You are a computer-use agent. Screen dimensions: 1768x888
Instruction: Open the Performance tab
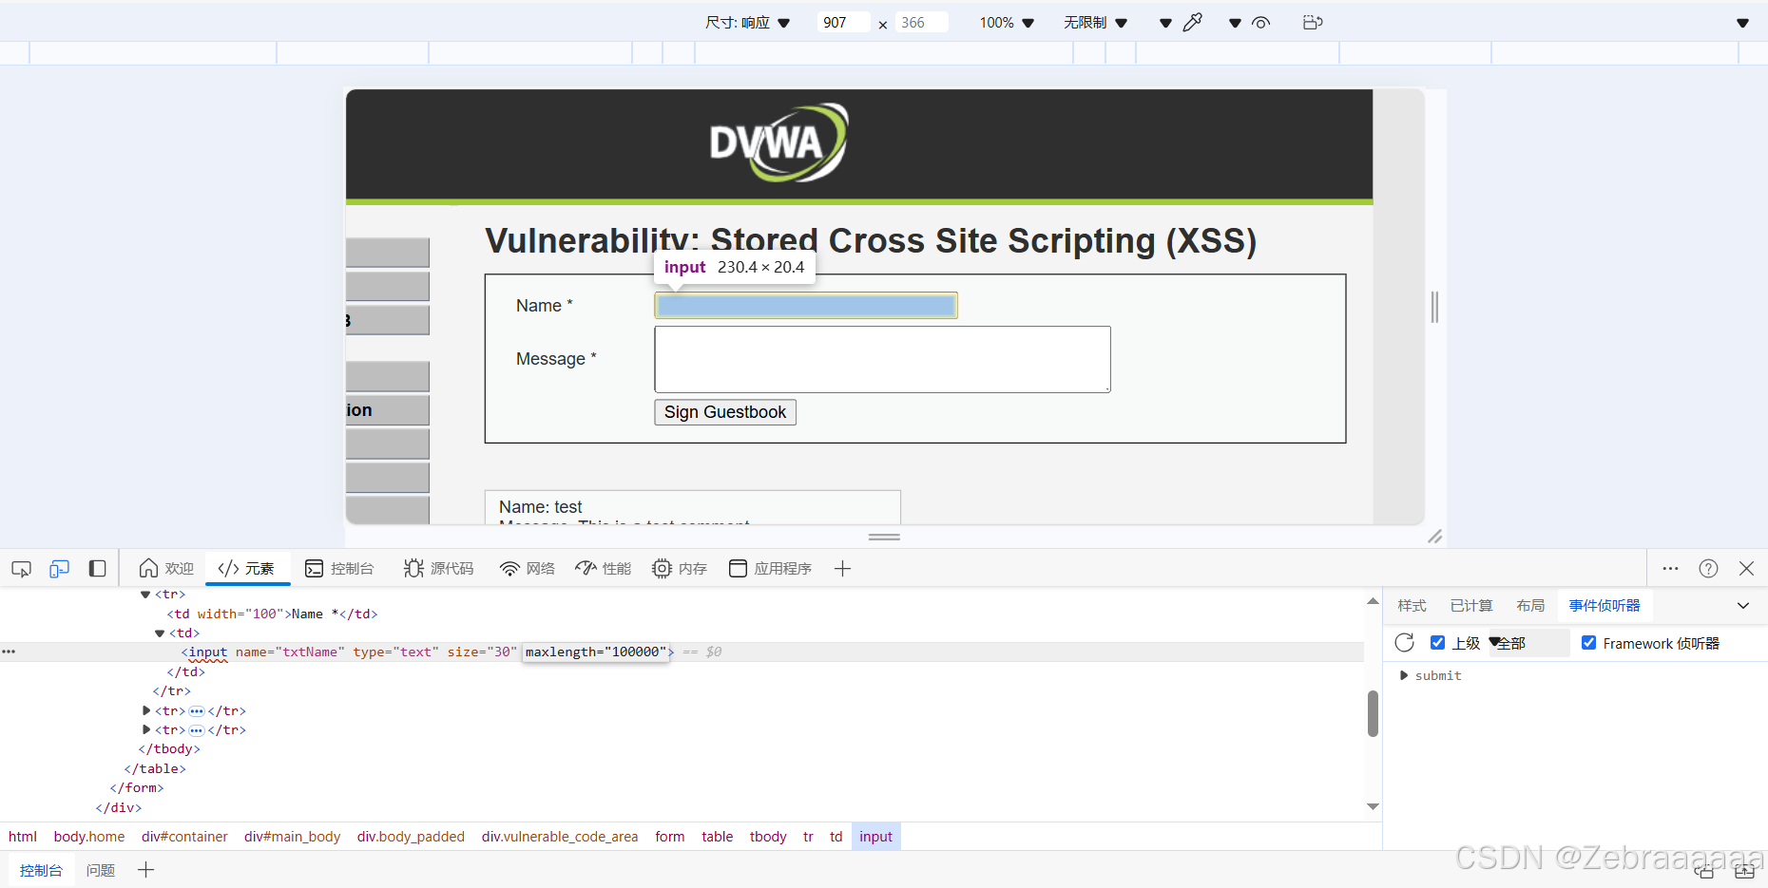604,568
